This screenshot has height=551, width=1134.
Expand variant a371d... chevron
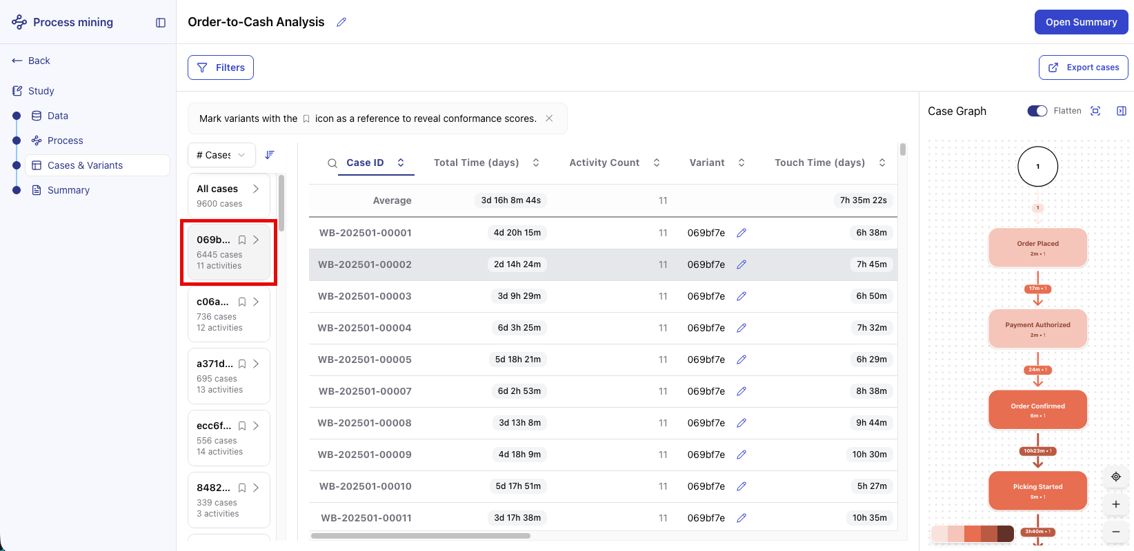(256, 364)
